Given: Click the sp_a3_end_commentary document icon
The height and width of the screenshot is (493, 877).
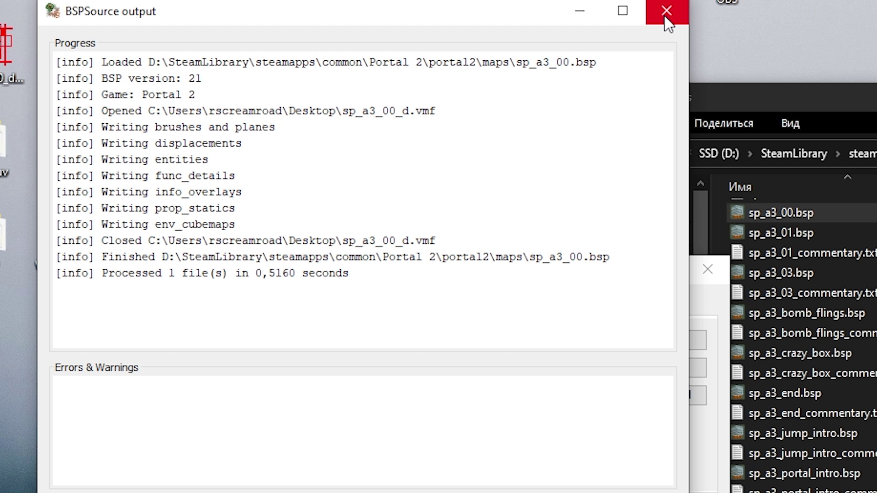Looking at the screenshot, I should [x=737, y=413].
